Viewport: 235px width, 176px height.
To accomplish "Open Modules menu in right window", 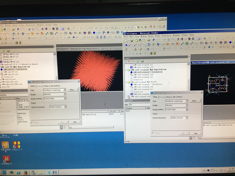I will (x=177, y=35).
